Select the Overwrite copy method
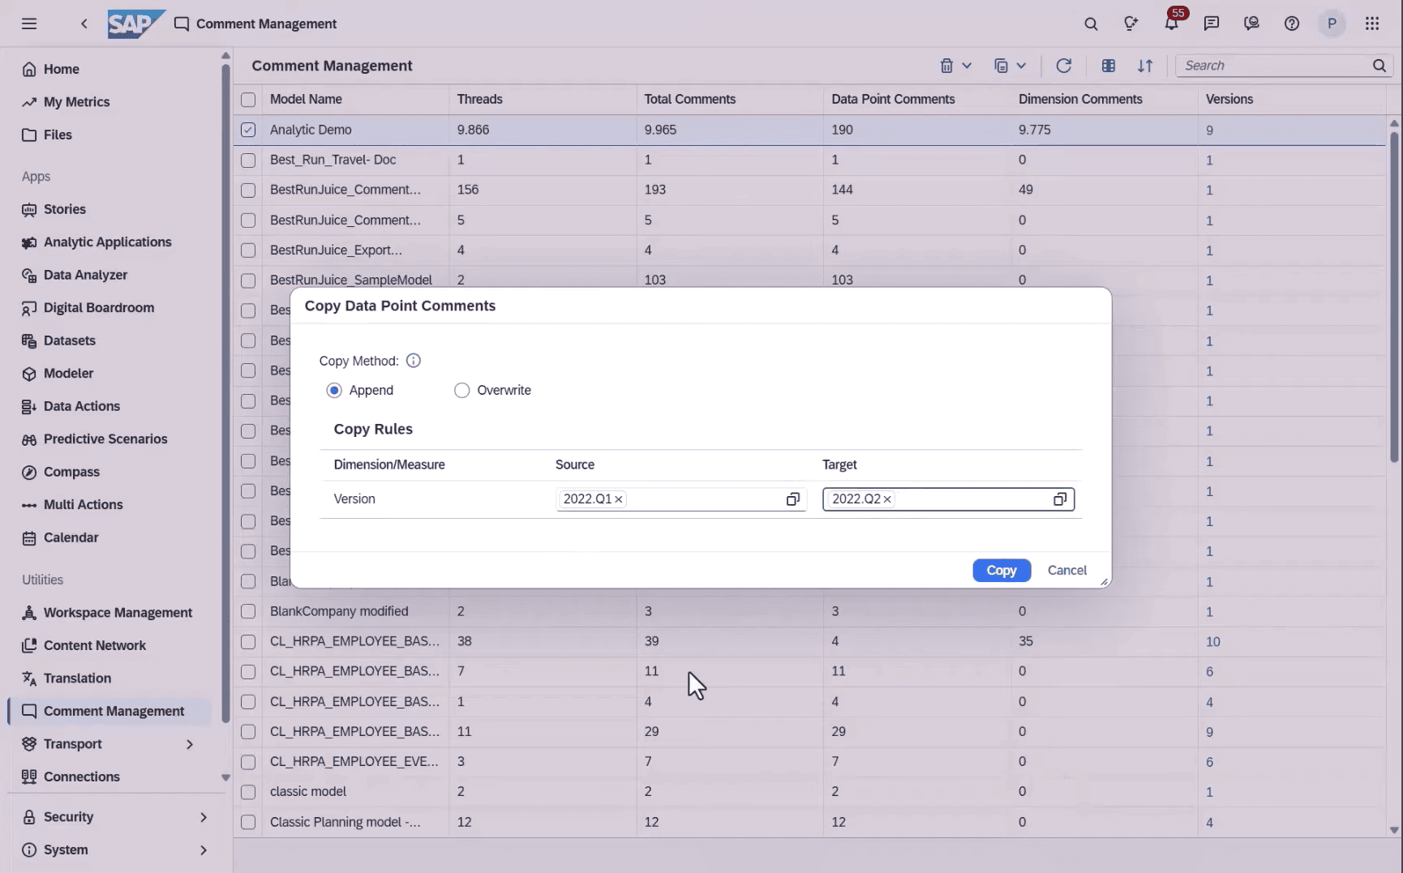The image size is (1403, 873). [462, 391]
